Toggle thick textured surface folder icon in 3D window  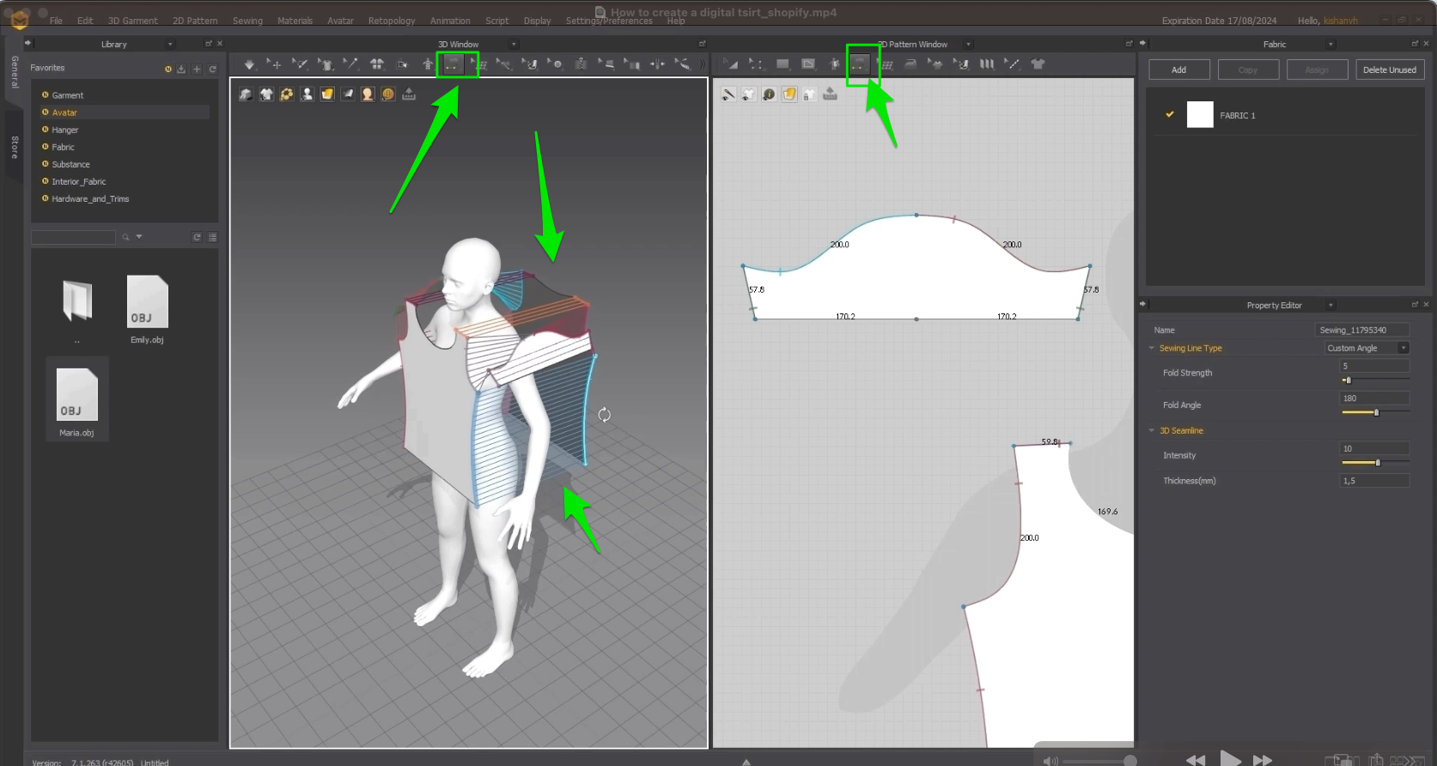[327, 94]
